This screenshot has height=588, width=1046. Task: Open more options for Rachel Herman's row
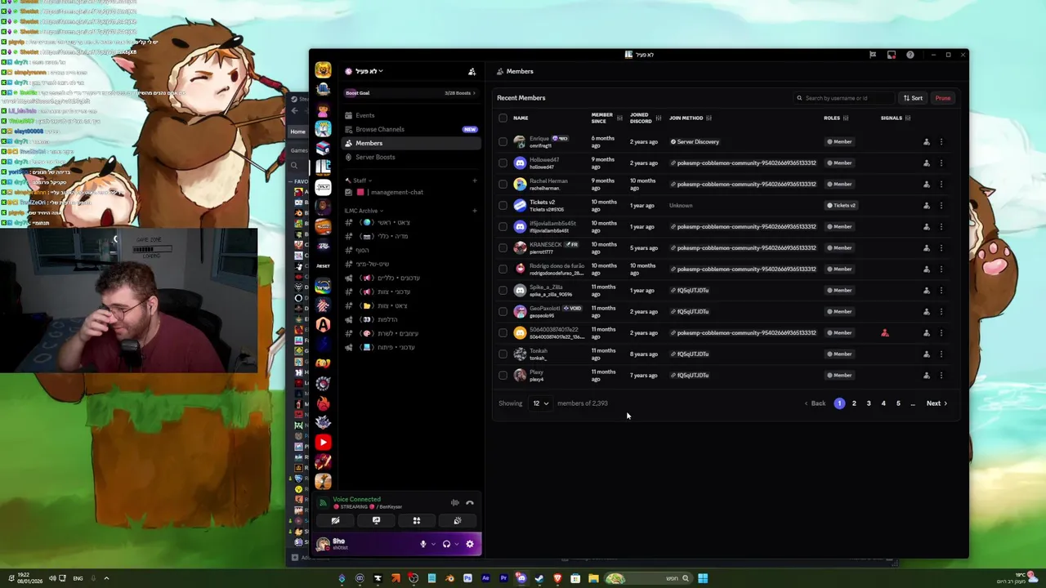941,185
